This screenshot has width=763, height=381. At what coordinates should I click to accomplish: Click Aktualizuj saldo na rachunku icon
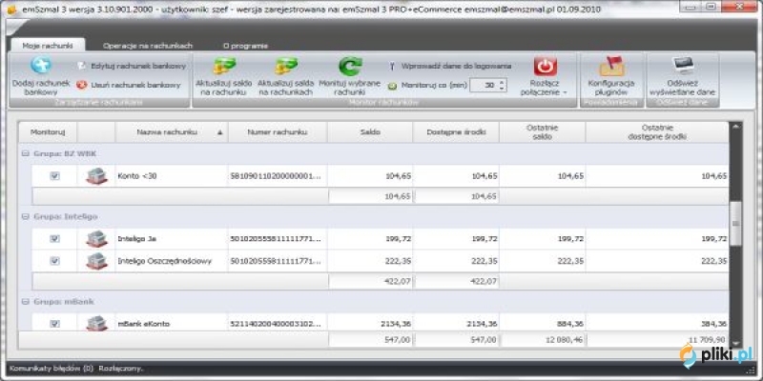(224, 66)
